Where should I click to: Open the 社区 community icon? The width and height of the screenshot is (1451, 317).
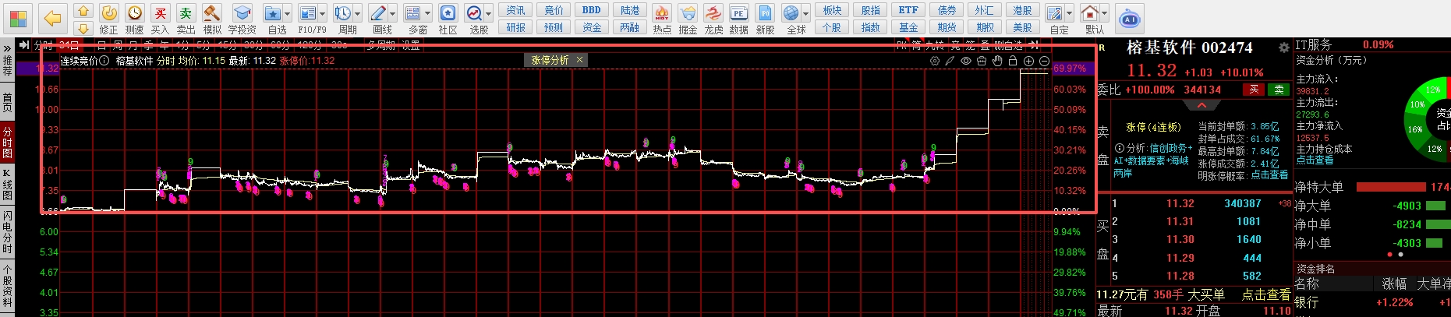point(448,13)
